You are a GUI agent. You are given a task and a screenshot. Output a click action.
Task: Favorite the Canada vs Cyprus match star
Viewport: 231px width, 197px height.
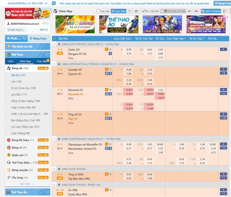click(110, 70)
